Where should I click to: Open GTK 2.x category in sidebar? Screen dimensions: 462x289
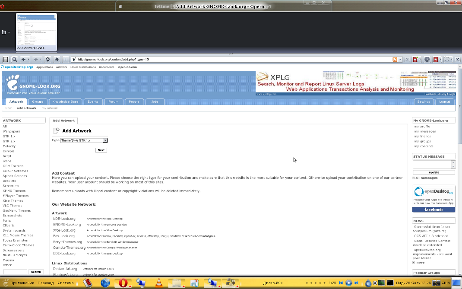coord(9,141)
